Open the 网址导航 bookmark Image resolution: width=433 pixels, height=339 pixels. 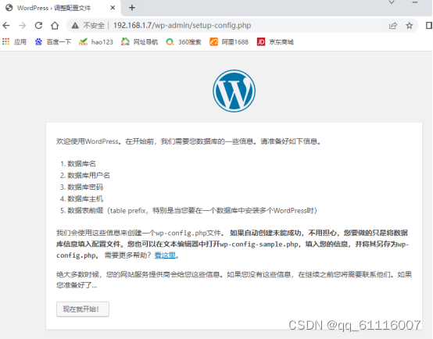point(139,42)
